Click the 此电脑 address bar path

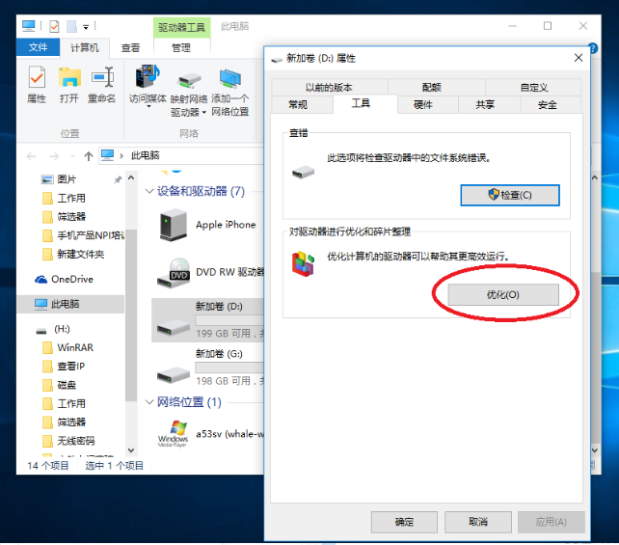[146, 155]
